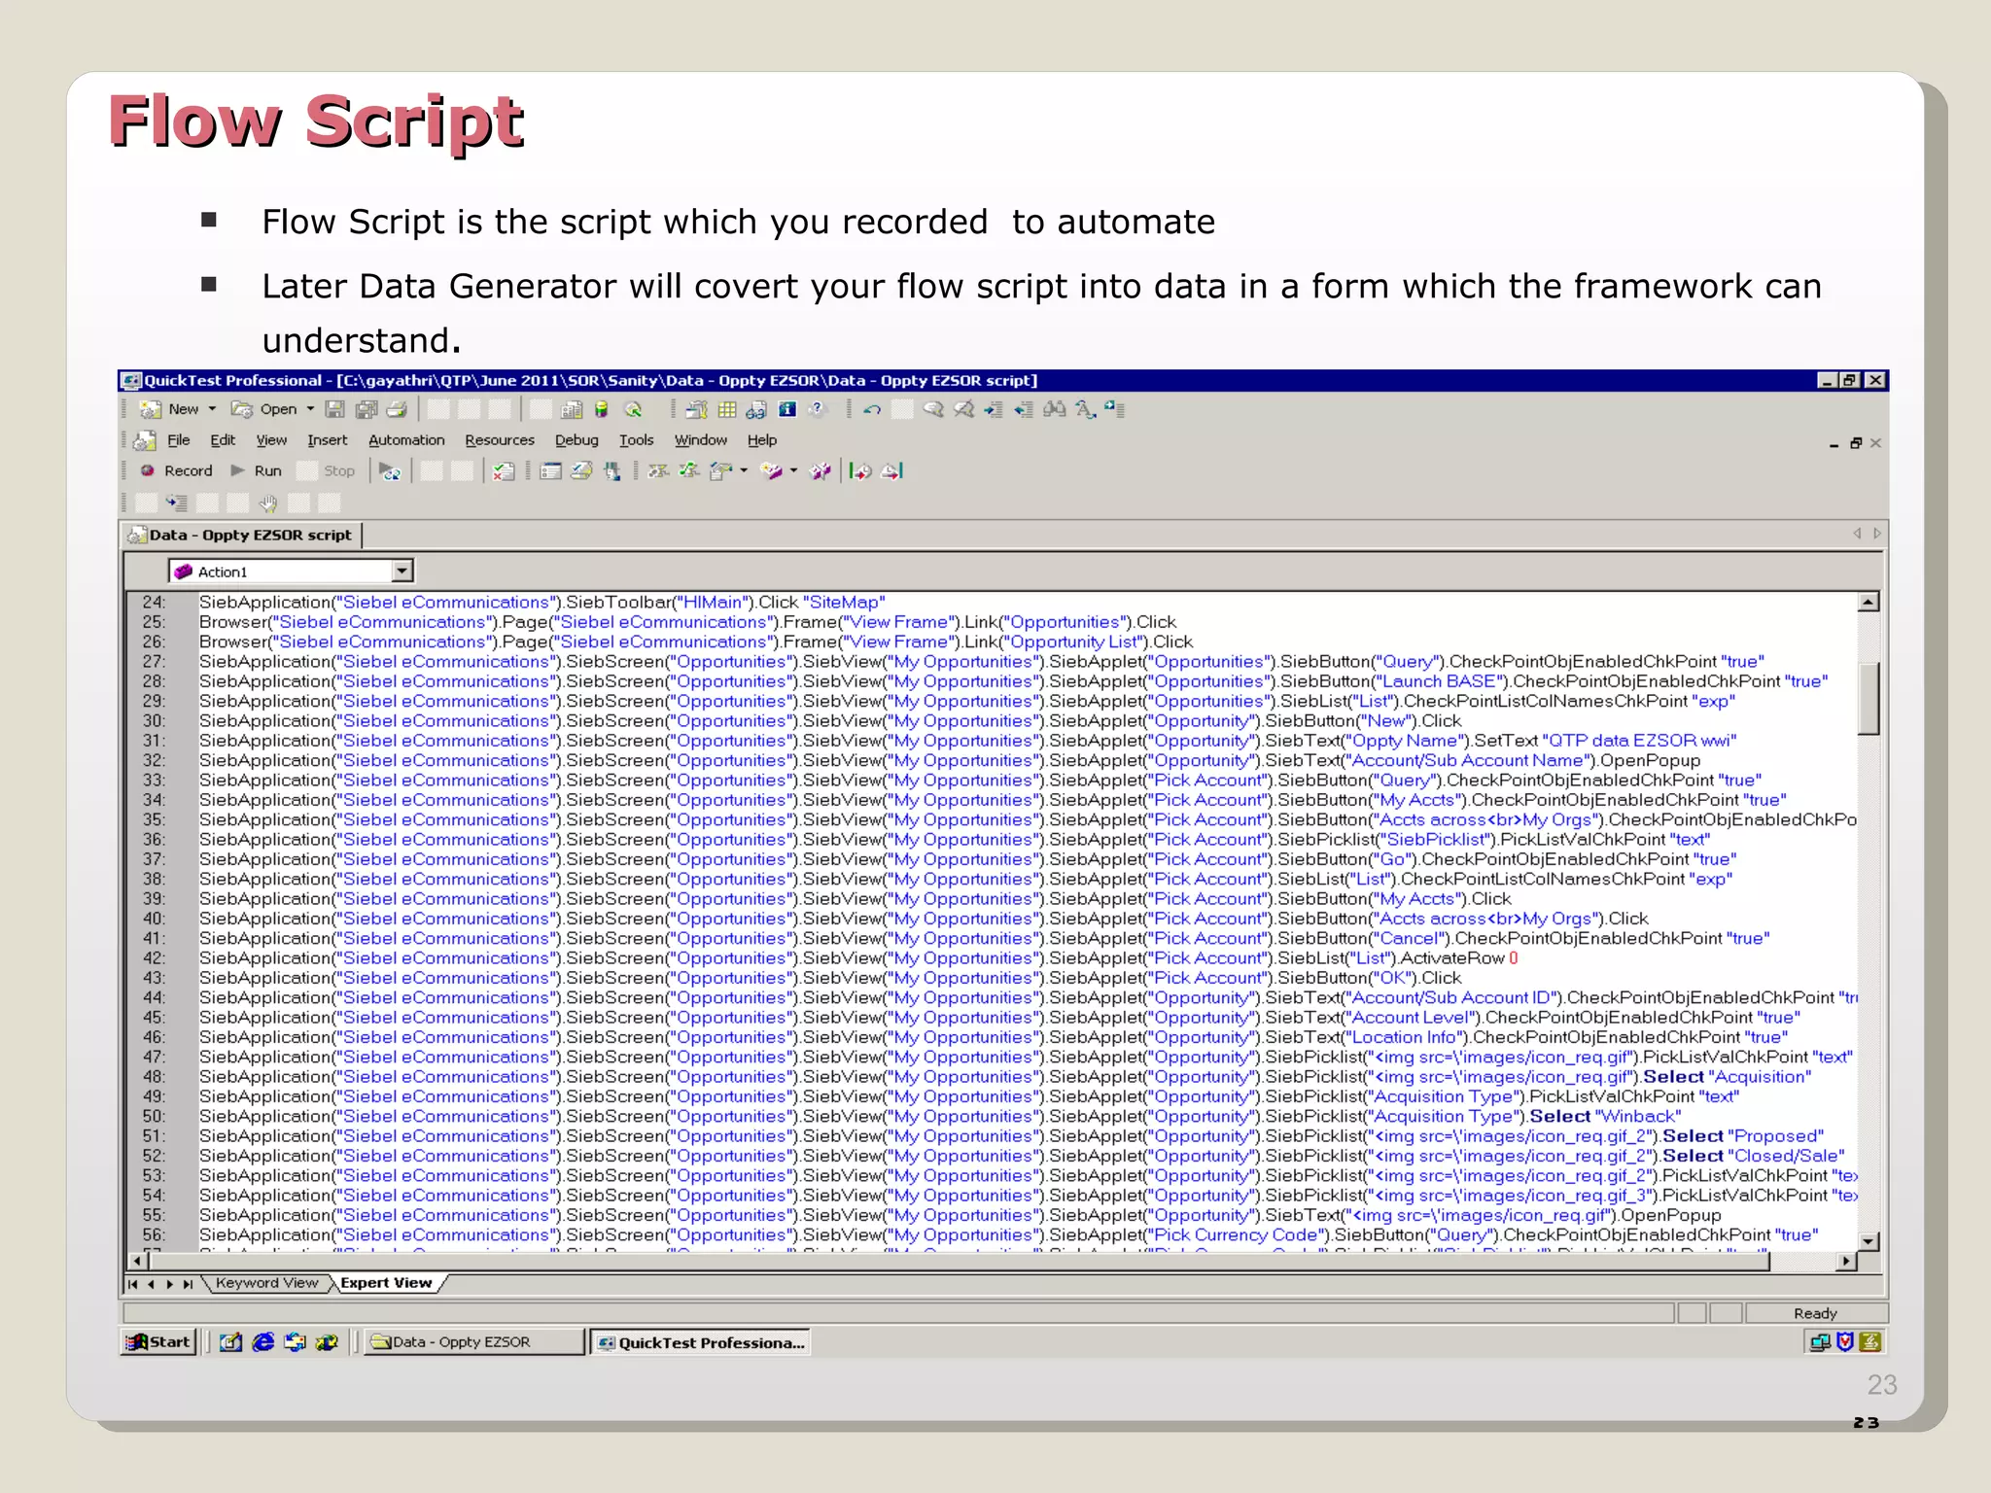
Task: Open the checkpoint dropdown arrow
Action: tap(744, 471)
